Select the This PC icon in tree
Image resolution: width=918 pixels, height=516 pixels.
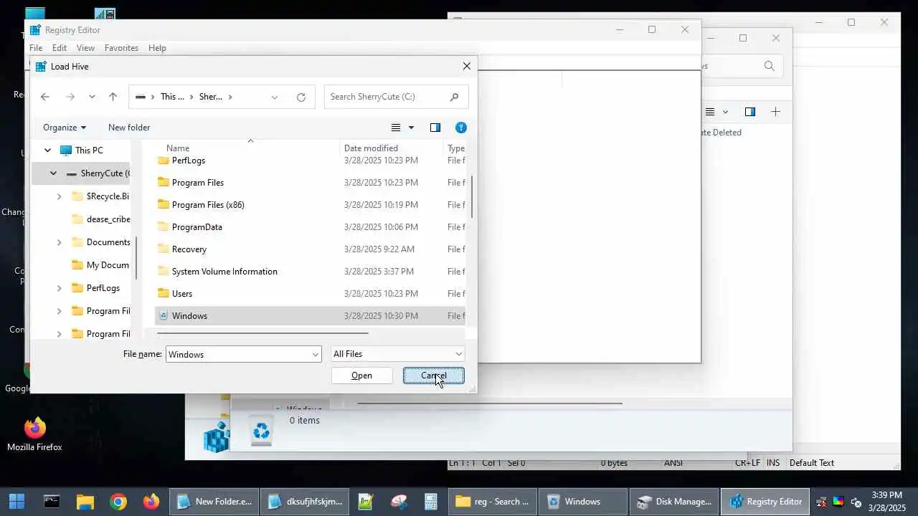tap(66, 150)
